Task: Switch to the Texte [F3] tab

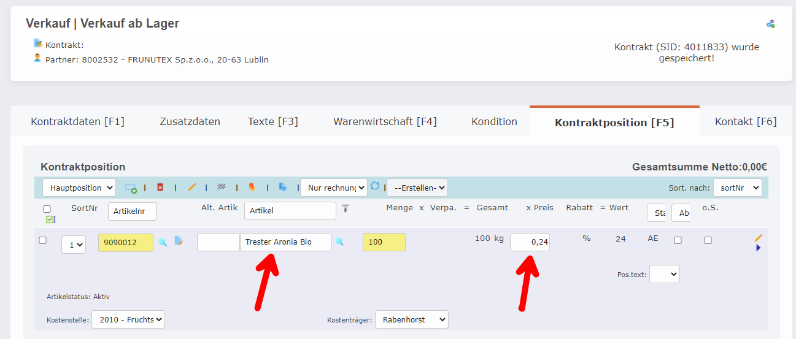Action: 273,121
